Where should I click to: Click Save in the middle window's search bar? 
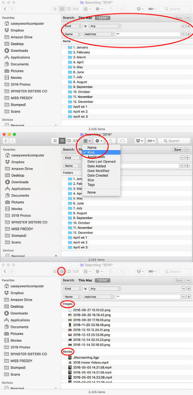(x=177, y=150)
